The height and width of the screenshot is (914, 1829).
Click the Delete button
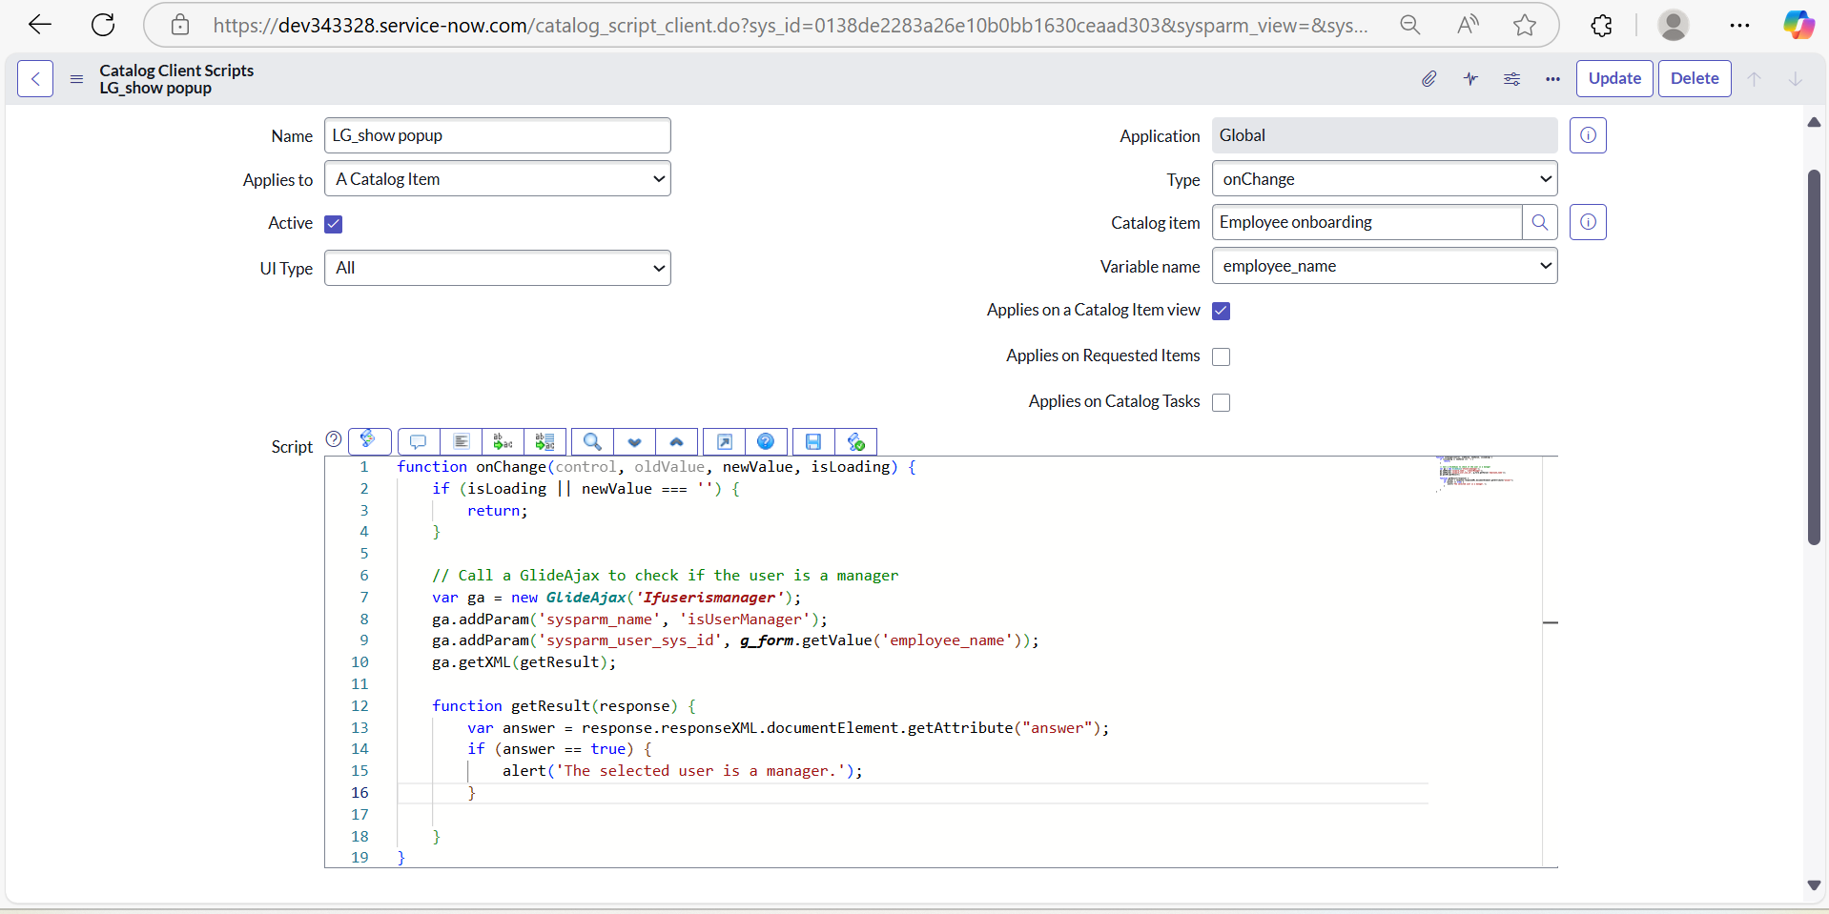(1695, 78)
